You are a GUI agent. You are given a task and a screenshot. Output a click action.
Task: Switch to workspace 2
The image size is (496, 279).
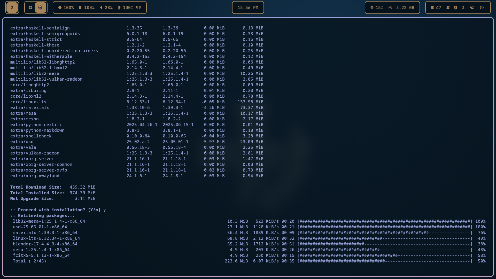[12, 8]
